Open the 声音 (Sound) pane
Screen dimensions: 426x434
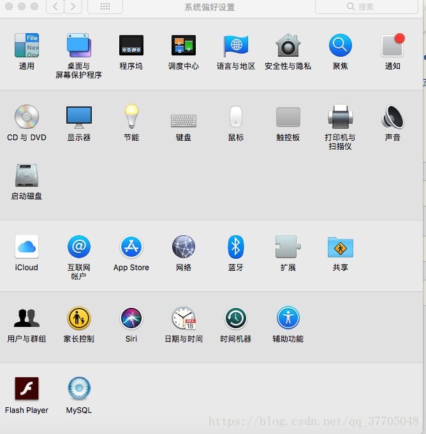[x=392, y=117]
